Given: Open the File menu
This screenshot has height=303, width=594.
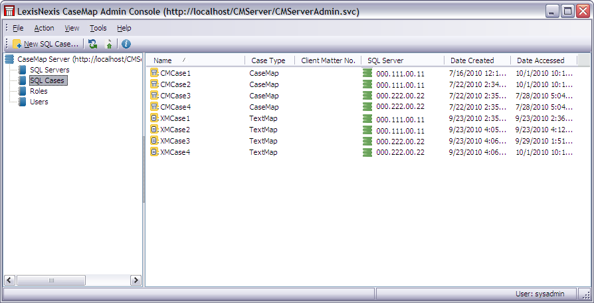Looking at the screenshot, I should coord(18,28).
